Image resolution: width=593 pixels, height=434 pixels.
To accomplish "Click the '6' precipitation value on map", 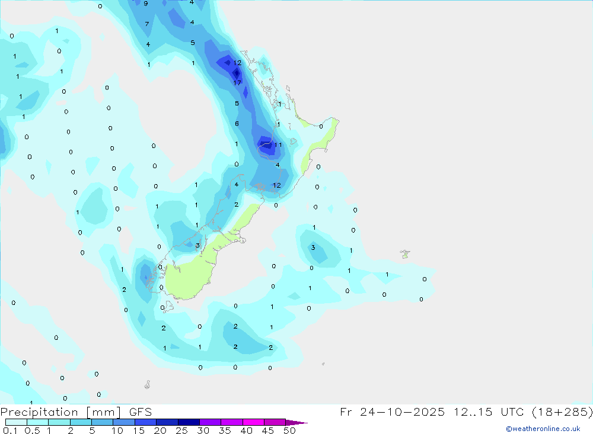I will click(x=237, y=124).
